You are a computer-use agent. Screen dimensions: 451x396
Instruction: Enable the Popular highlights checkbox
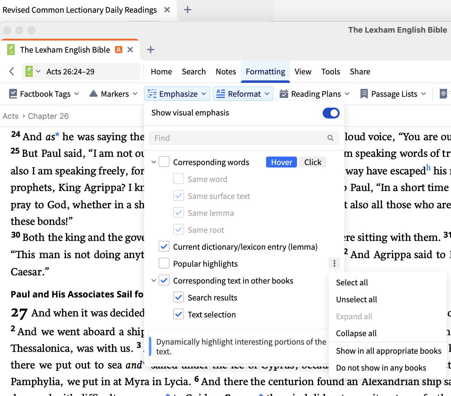[x=164, y=263]
